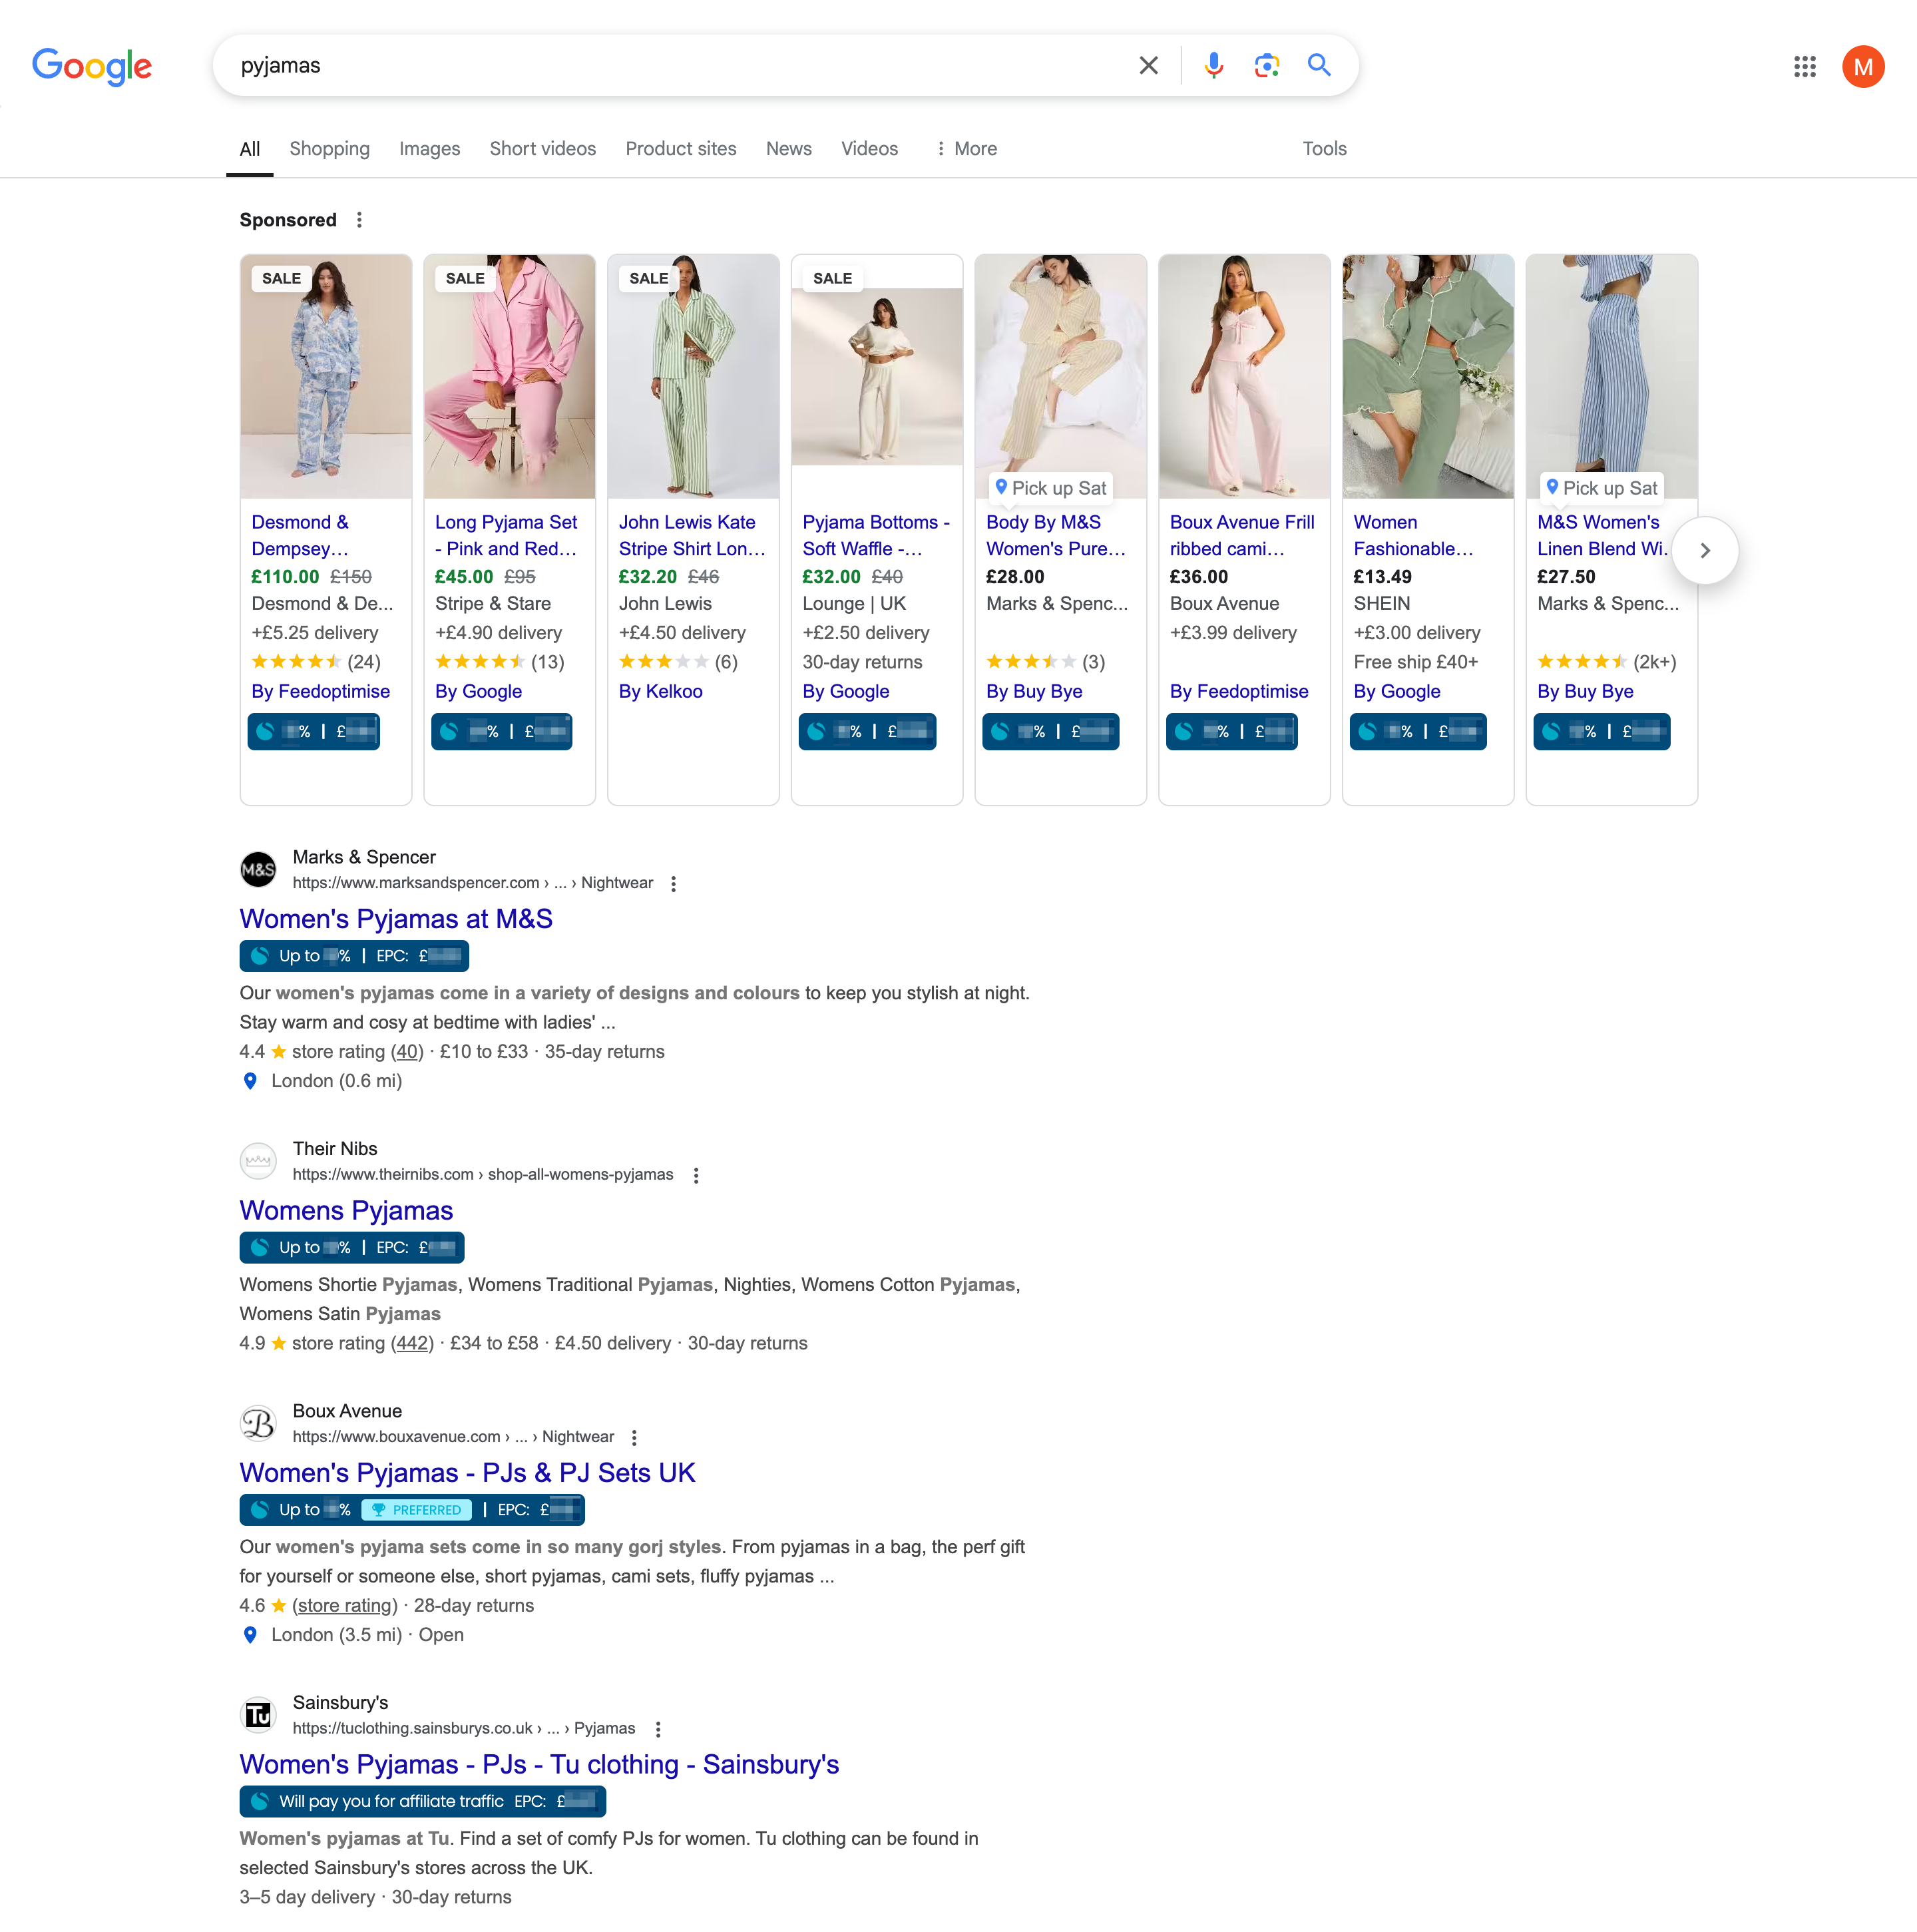Select the All tab
1917x1932 pixels.
click(250, 149)
